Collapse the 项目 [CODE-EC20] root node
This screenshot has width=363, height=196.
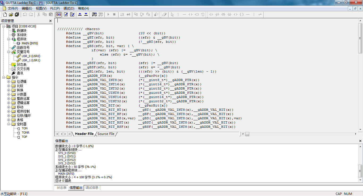(4, 26)
